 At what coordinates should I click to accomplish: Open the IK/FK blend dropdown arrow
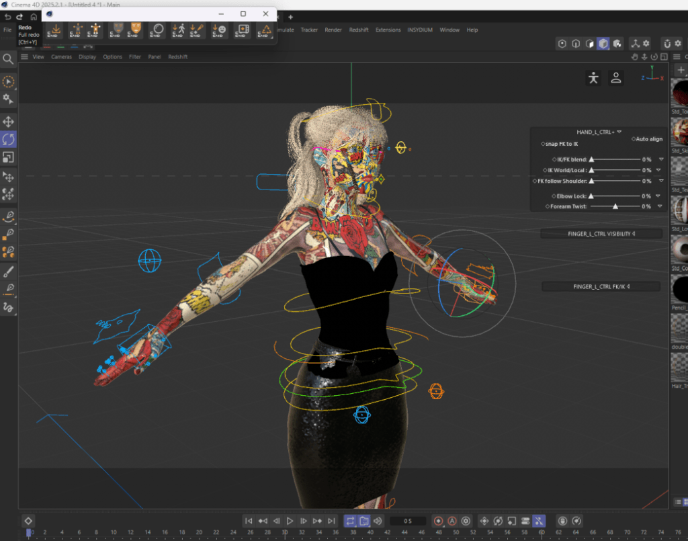tap(660, 159)
